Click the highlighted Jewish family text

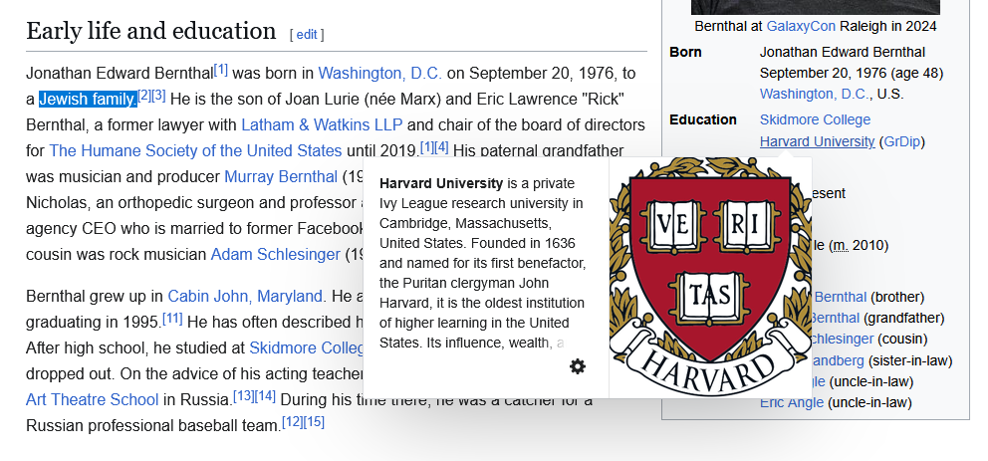pyautogui.click(x=89, y=99)
